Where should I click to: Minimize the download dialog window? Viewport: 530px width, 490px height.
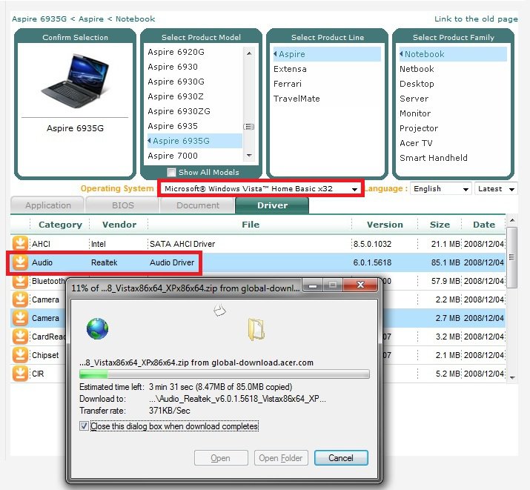coord(313,285)
